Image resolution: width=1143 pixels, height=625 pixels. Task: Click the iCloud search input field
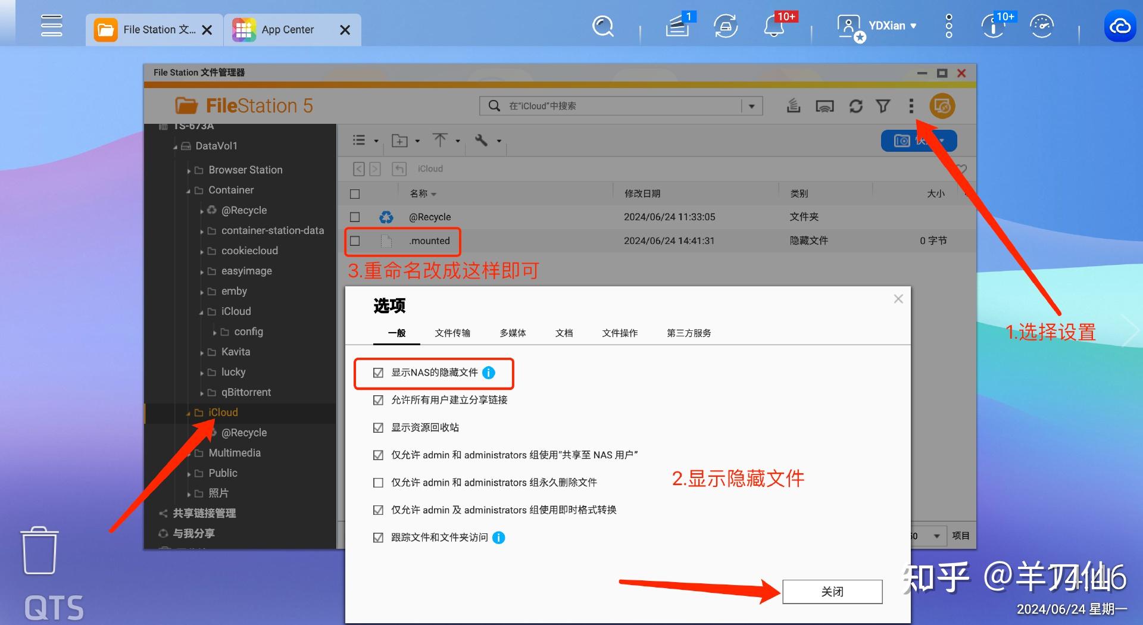coord(619,107)
